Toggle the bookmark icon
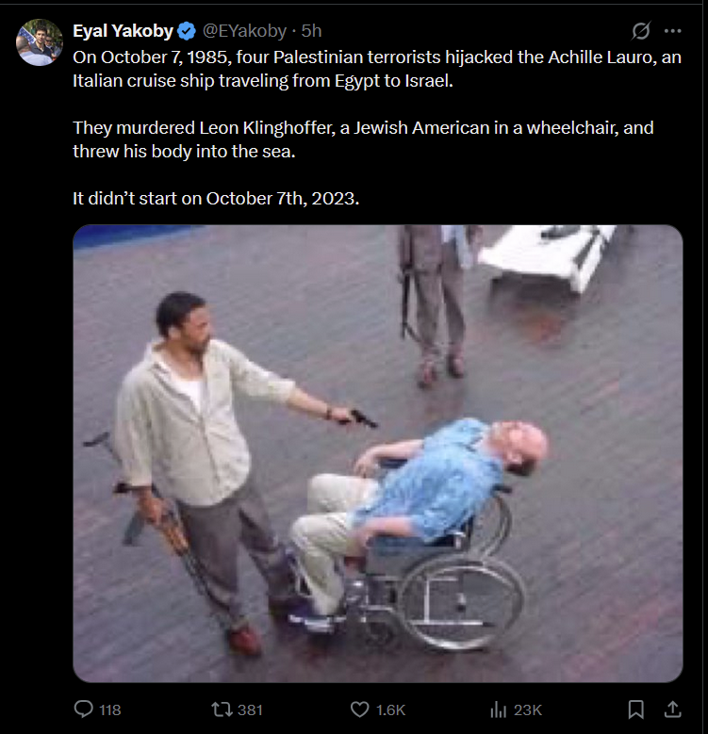708x734 pixels. click(635, 710)
